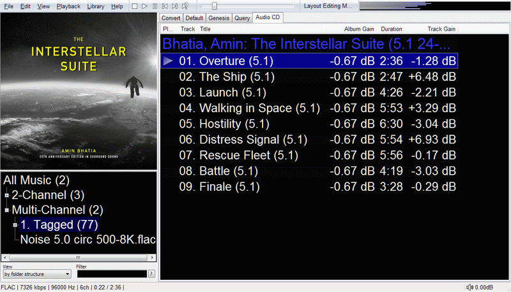The width and height of the screenshot is (511, 292).
Task: Select 1. Tagged (77) library item
Action: click(59, 224)
